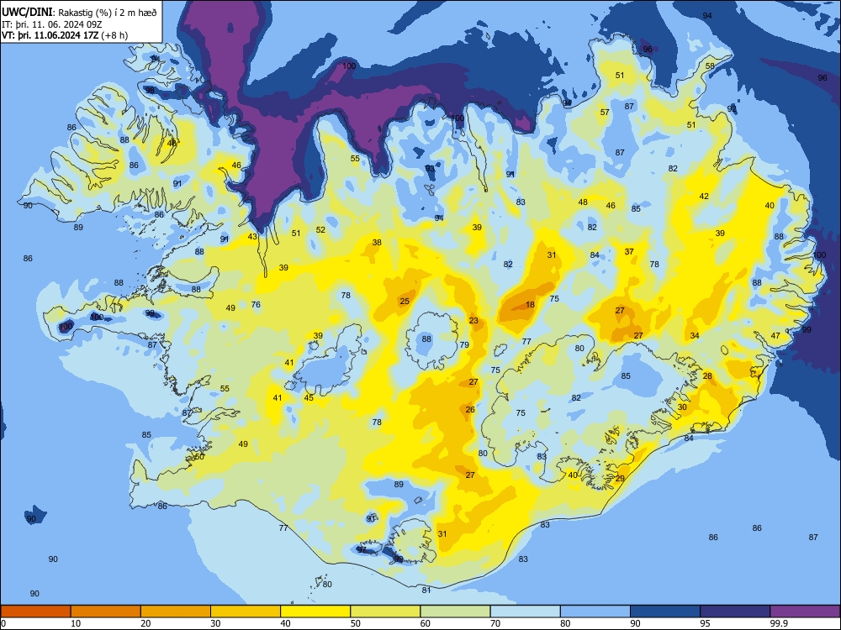Click the legend tick label 95

(705, 623)
